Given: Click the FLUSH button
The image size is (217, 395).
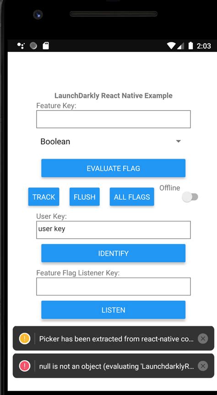Looking at the screenshot, I should pyautogui.click(x=85, y=197).
